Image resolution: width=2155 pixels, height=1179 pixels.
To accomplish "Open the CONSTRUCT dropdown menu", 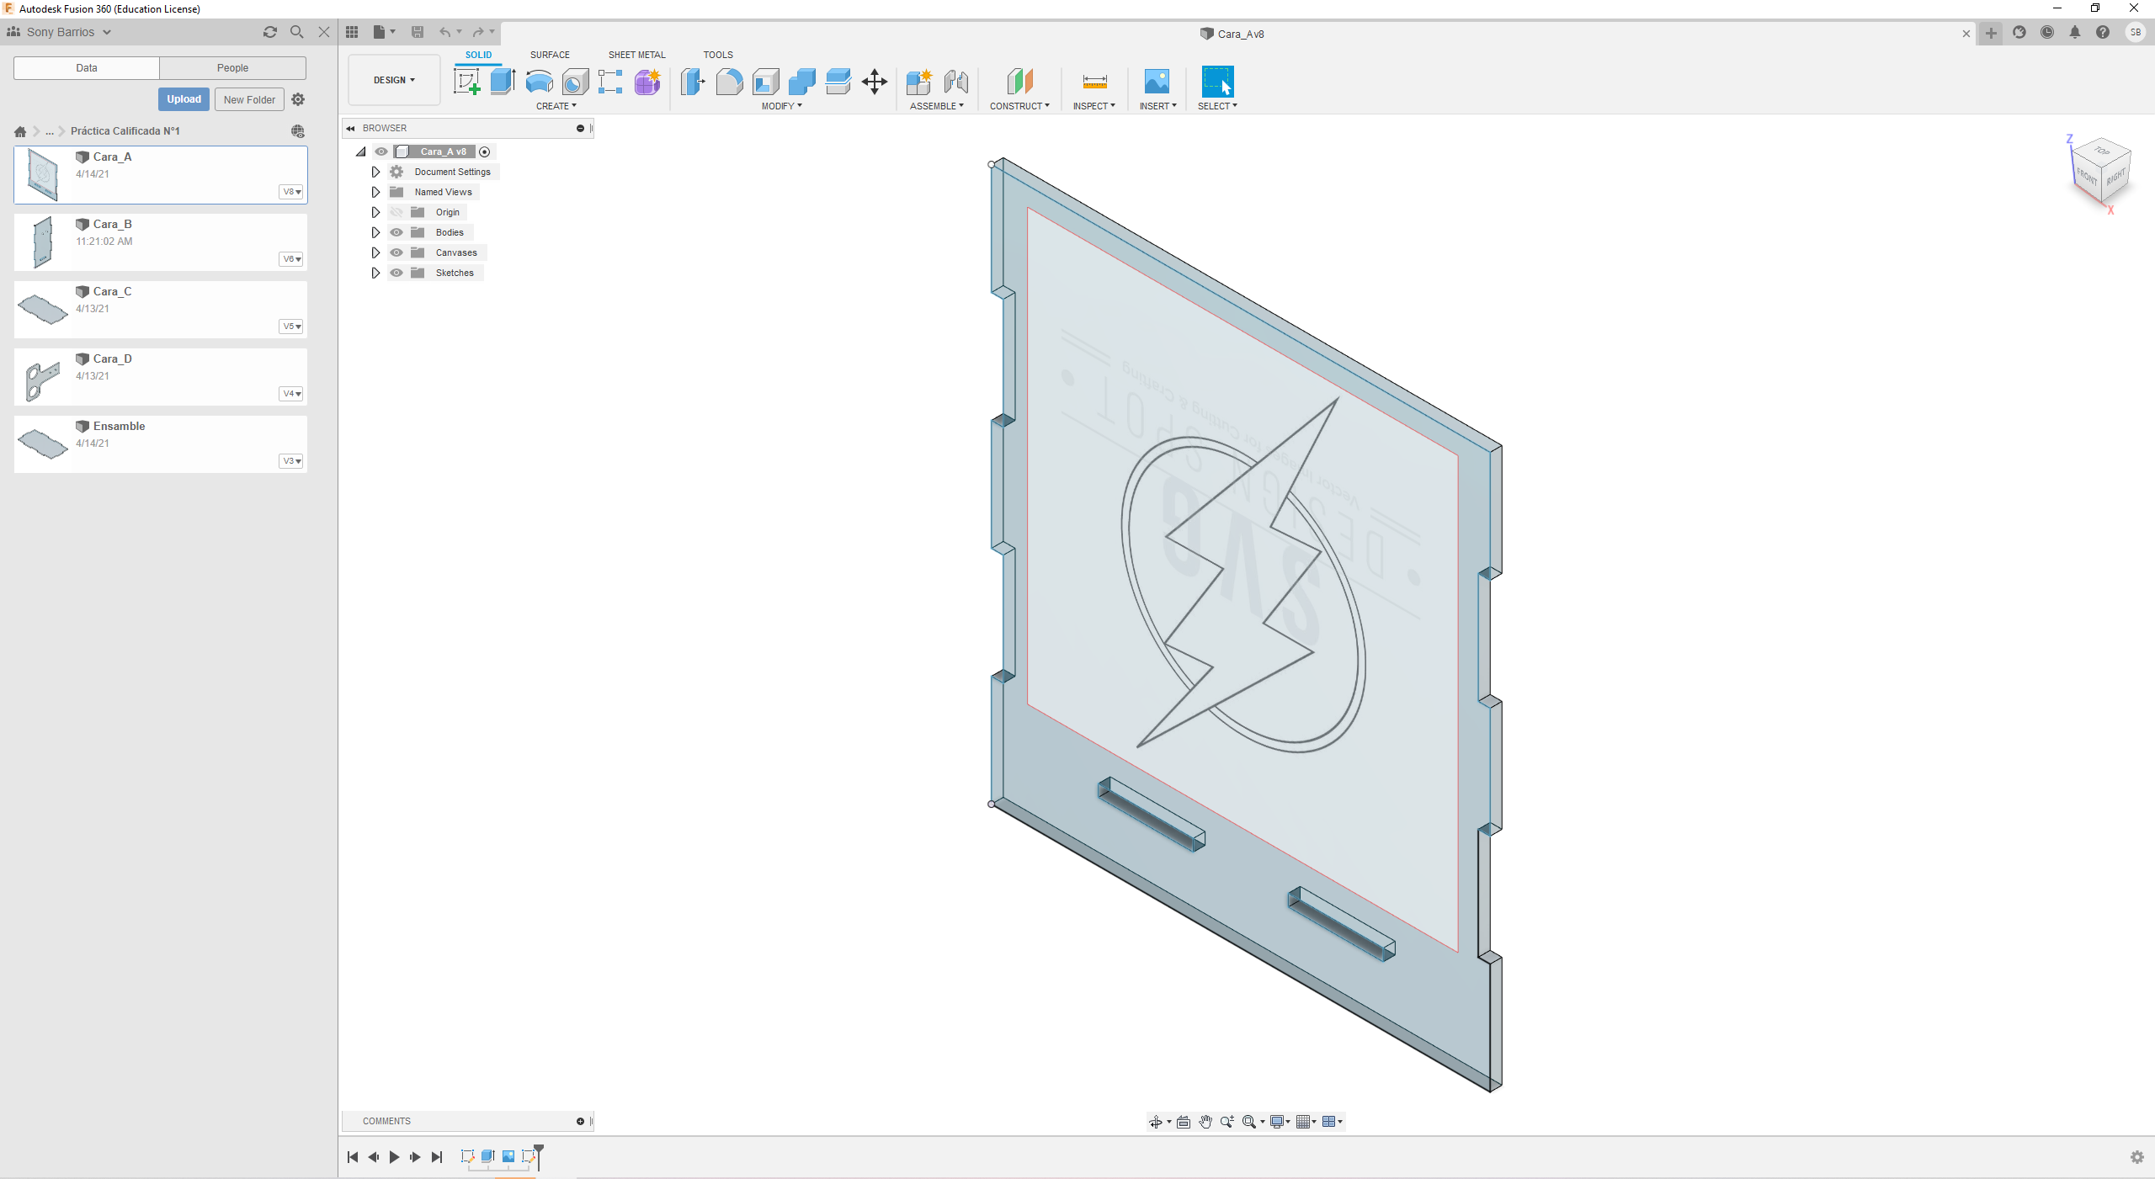I will pos(1019,106).
